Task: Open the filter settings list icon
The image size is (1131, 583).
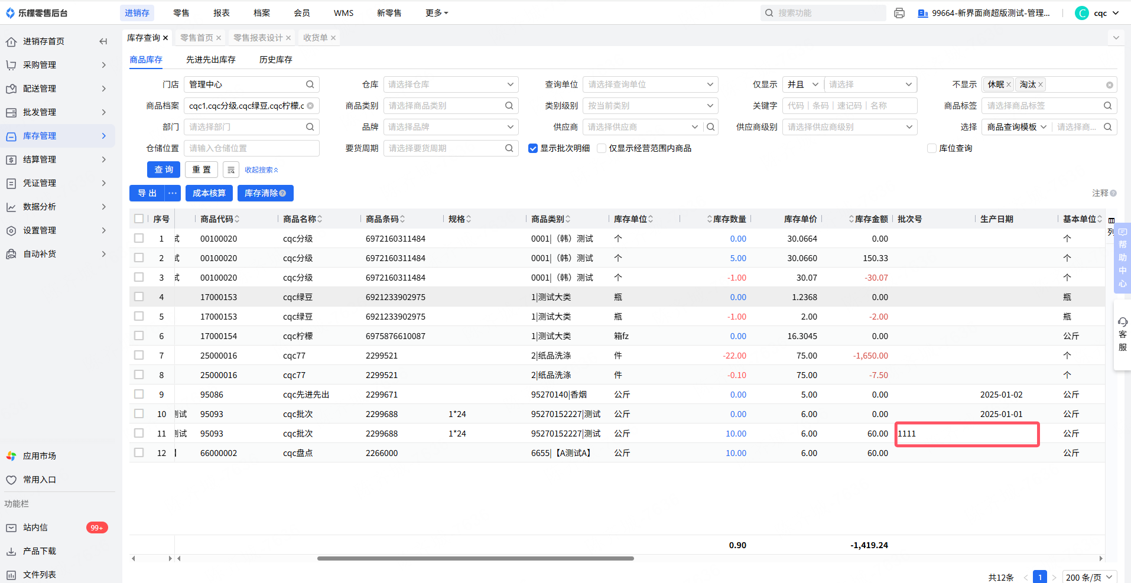Action: tap(231, 170)
